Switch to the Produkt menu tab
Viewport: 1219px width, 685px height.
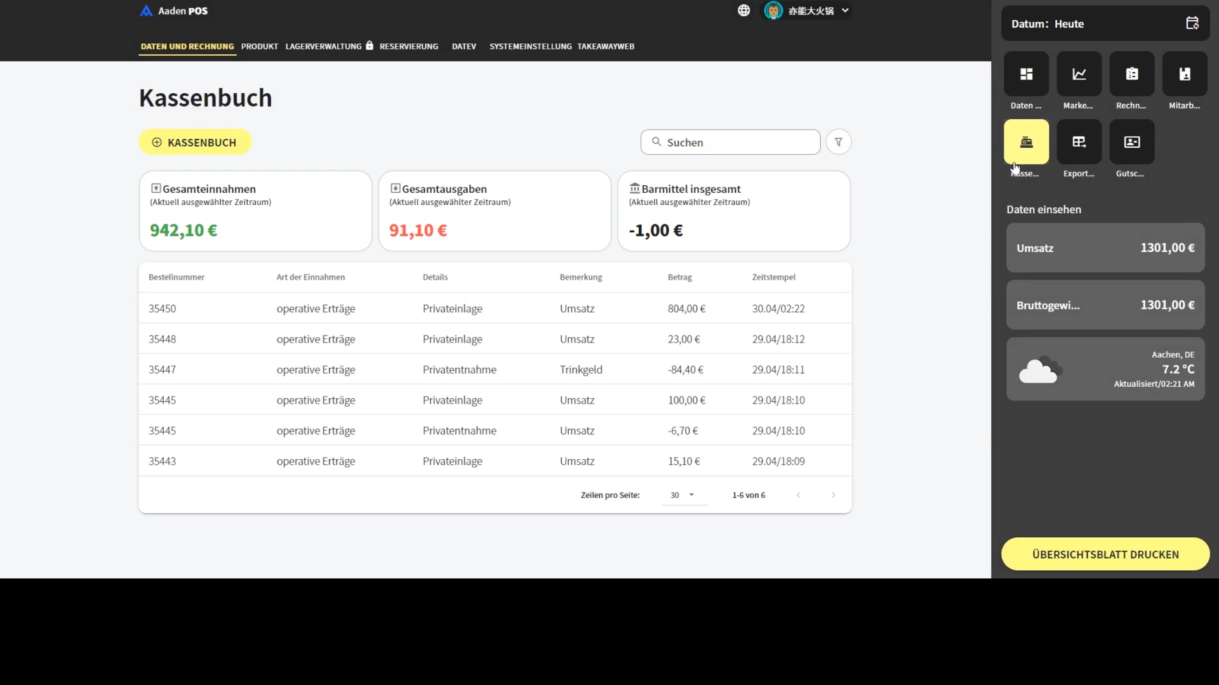259,46
